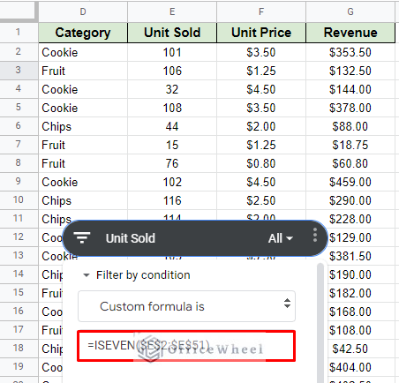This screenshot has width=399, height=383.
Task: Click the filter icon beside Unit Sold
Action: 82,237
